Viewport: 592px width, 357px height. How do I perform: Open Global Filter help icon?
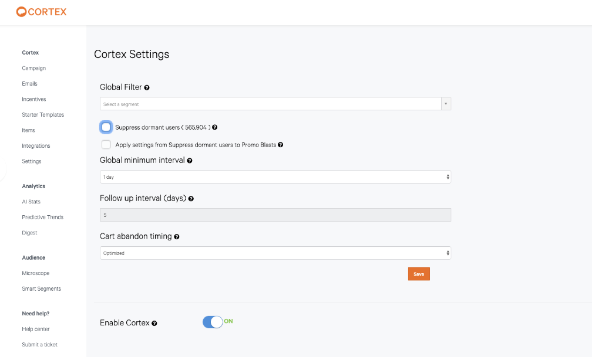147,87
